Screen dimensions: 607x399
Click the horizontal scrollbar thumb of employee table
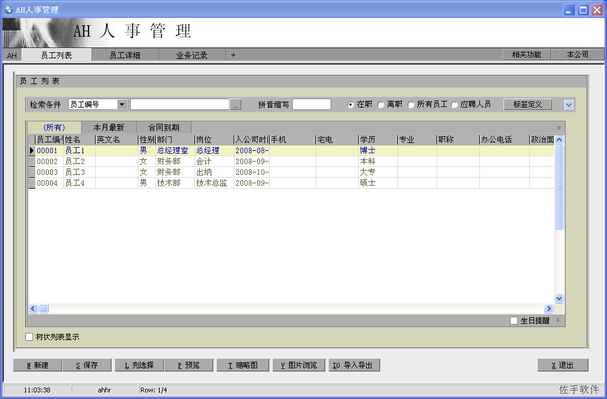click(43, 308)
